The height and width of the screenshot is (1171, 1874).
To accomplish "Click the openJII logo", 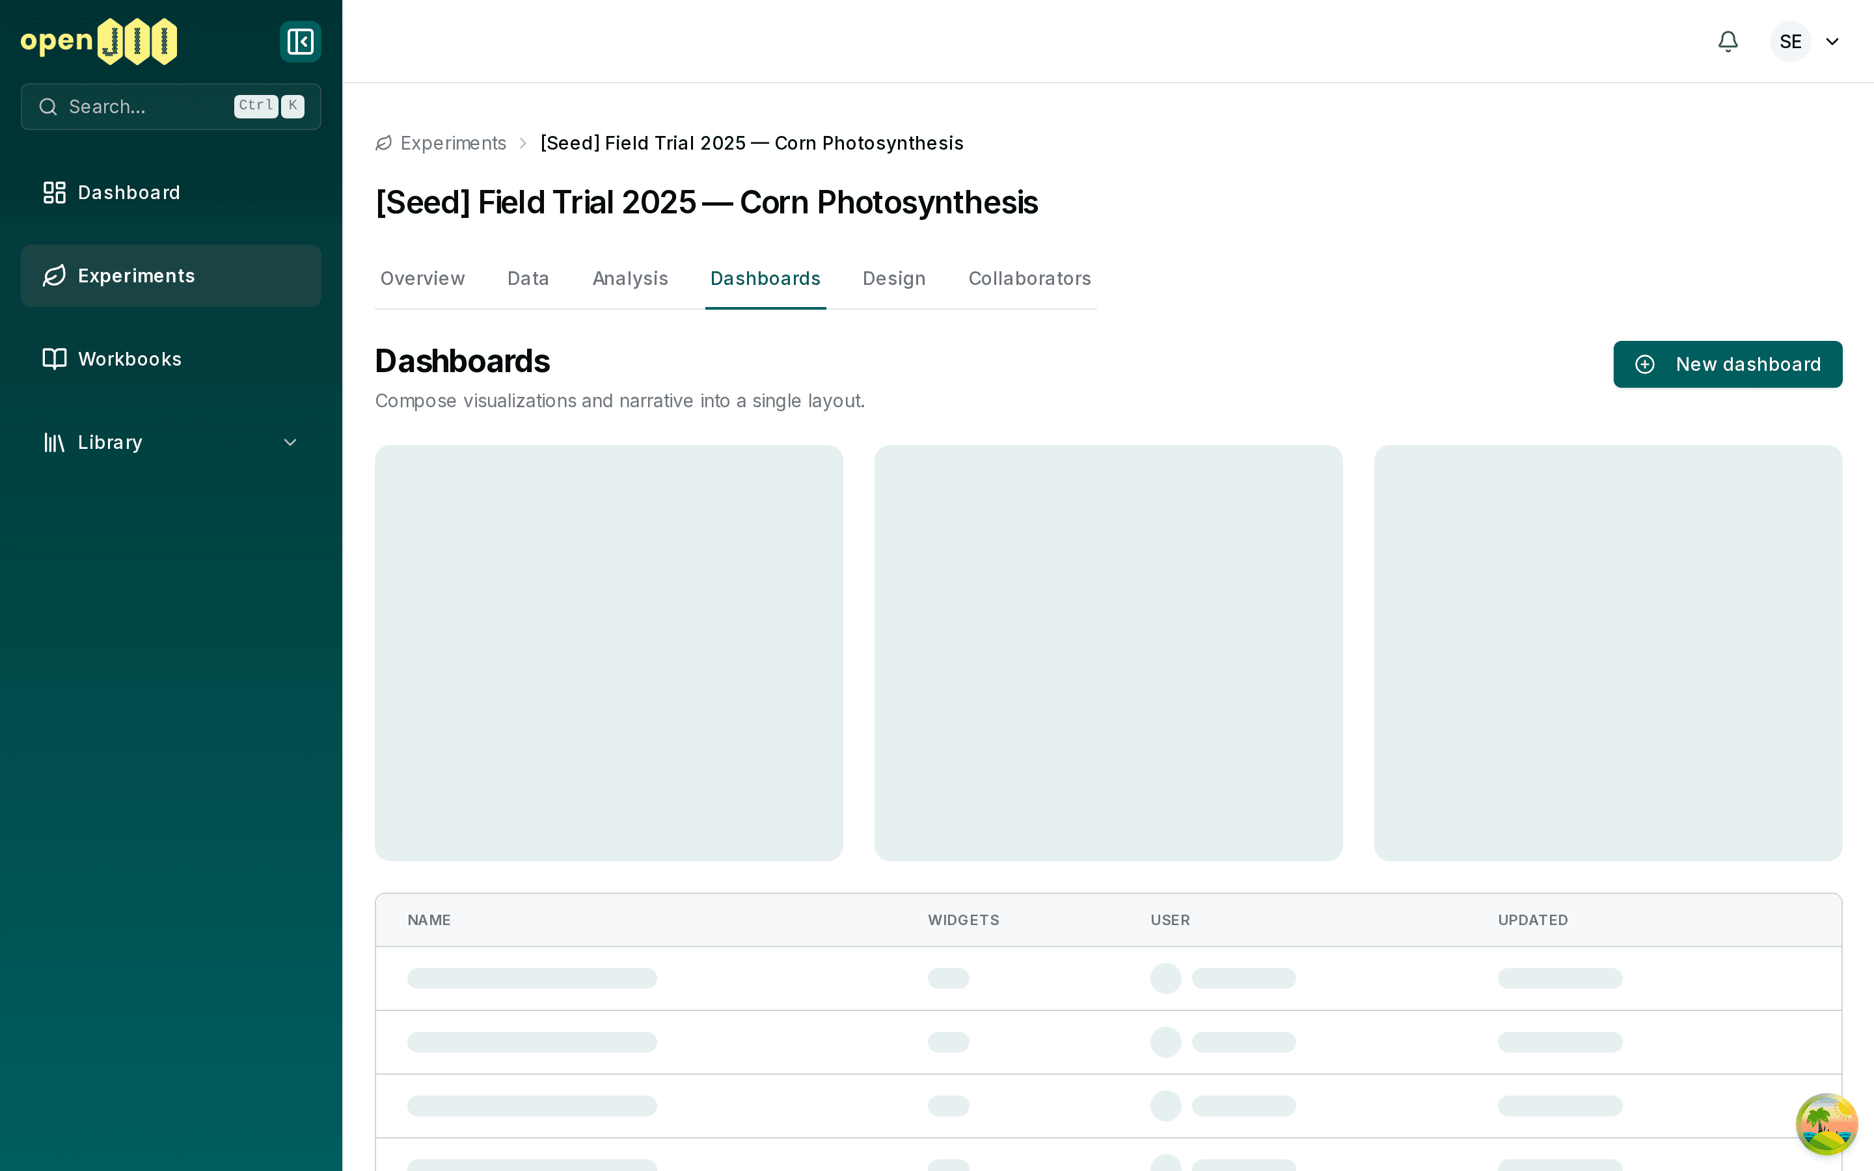I will point(99,41).
